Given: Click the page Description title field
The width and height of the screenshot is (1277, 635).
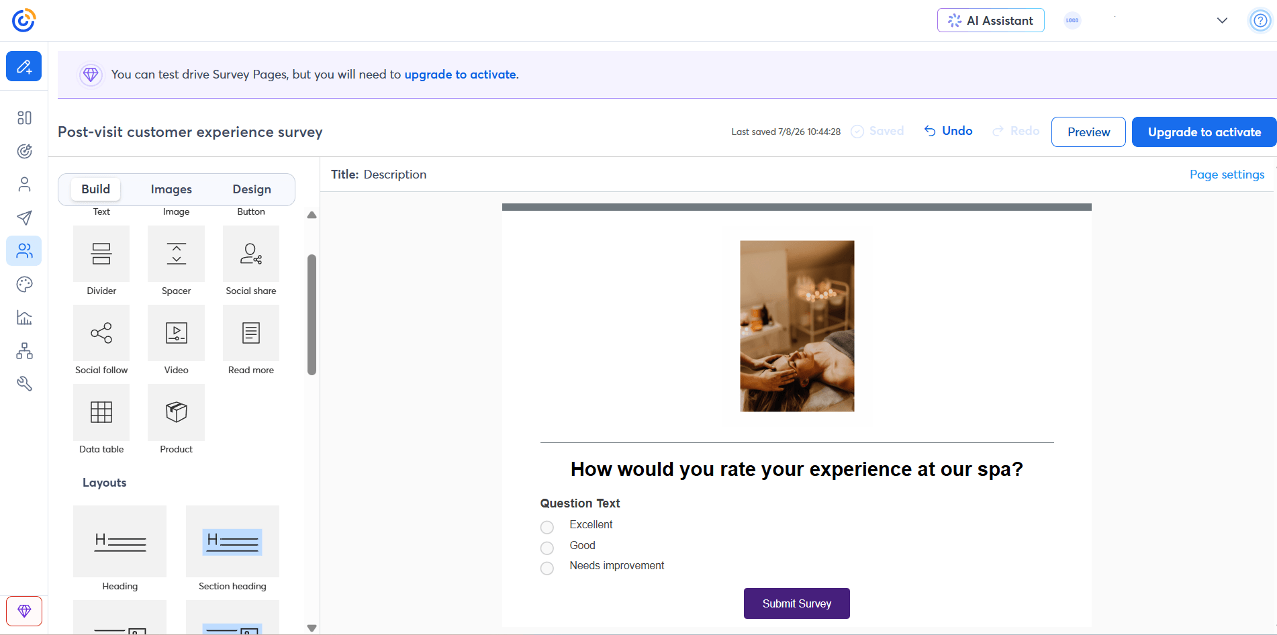Looking at the screenshot, I should tap(395, 175).
